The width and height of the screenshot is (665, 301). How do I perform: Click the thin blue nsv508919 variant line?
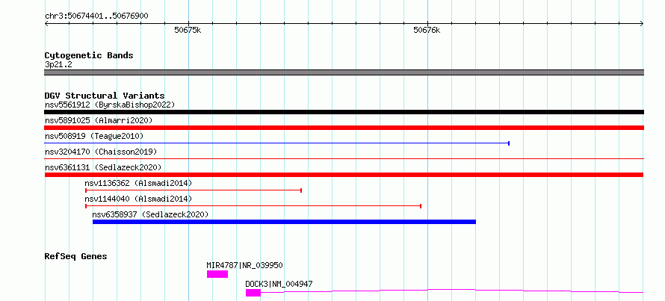pyautogui.click(x=276, y=143)
